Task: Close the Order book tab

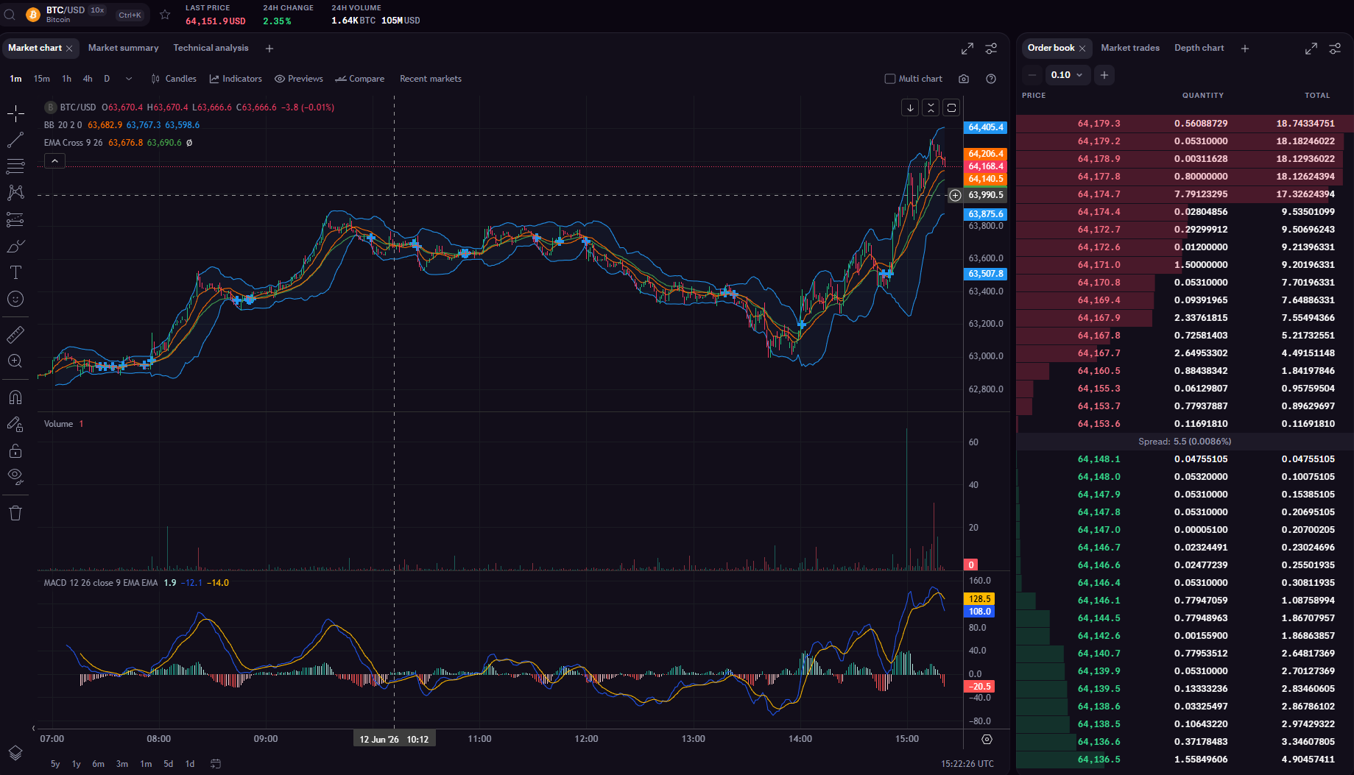Action: (1082, 49)
